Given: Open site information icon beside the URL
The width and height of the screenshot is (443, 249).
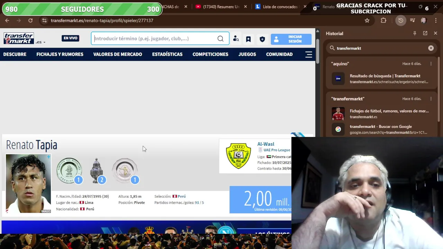Looking at the screenshot, I should 44,20.
